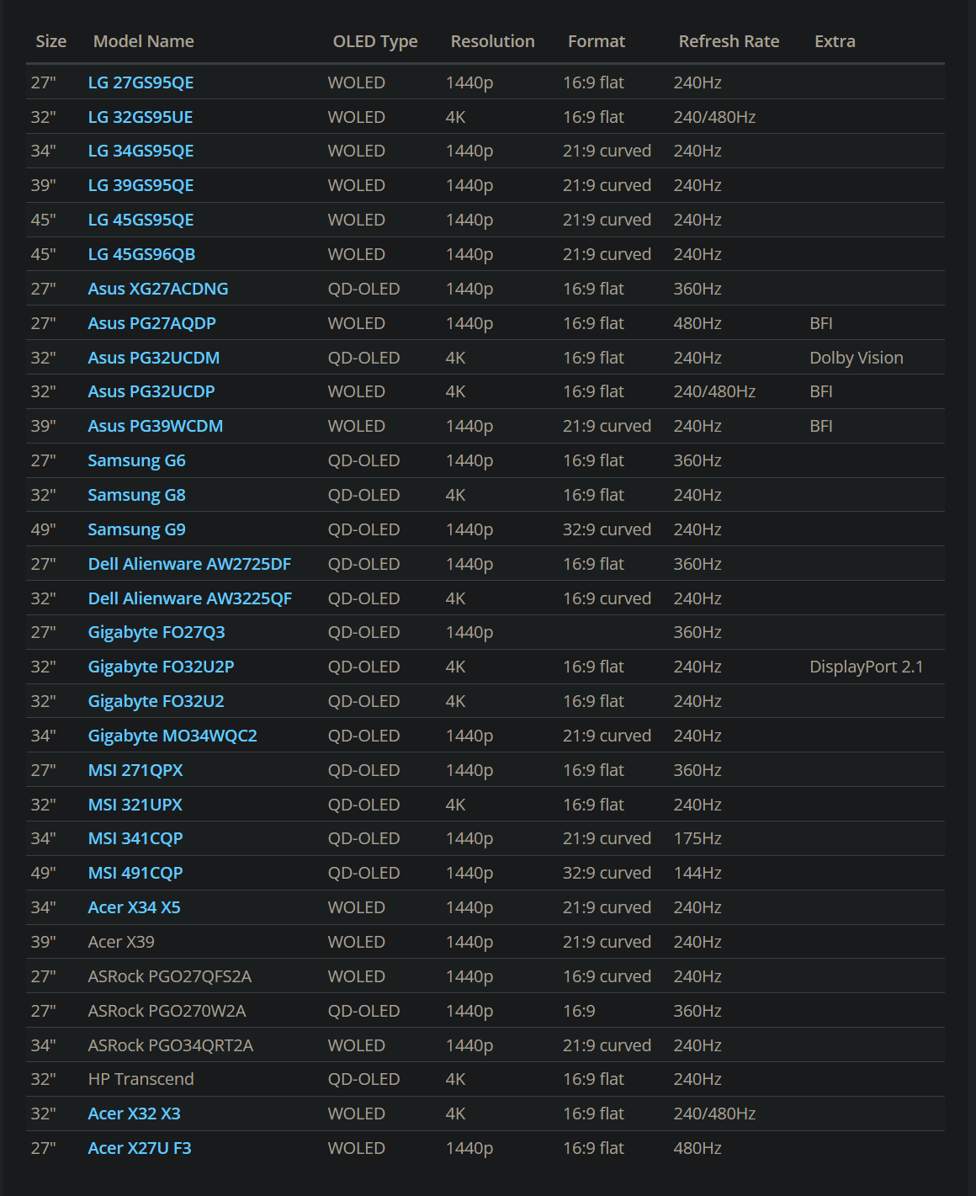Viewport: 976px width, 1196px height.
Task: Open the Asus PG39WCDM product link
Action: [155, 426]
